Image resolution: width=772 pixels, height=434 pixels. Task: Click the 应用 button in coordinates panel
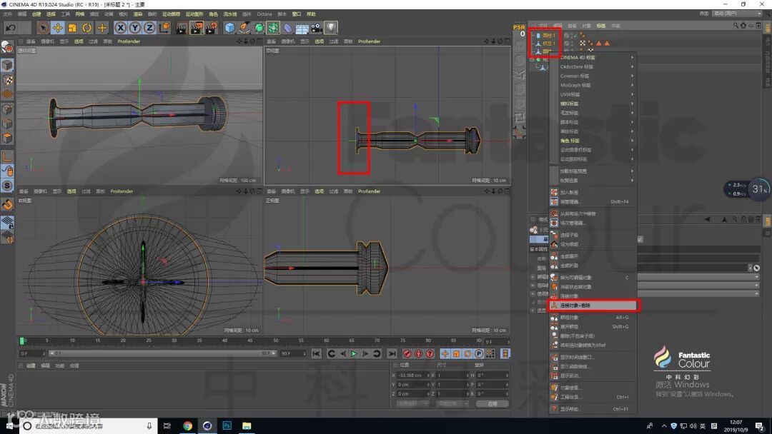coord(492,403)
